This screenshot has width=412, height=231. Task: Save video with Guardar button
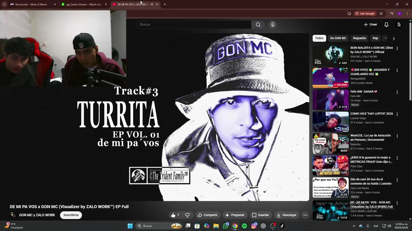pos(260,215)
